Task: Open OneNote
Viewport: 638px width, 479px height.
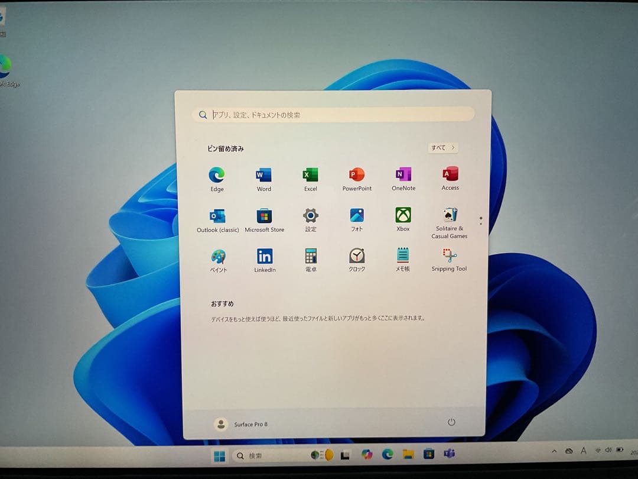Action: 403,175
